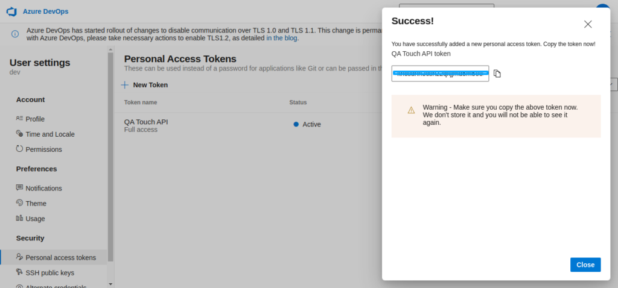Select the QA Touch API token row
Image resolution: width=618 pixels, height=288 pixels.
tap(146, 125)
